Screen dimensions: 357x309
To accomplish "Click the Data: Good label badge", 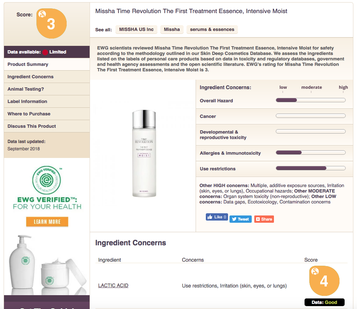I will click(x=325, y=302).
